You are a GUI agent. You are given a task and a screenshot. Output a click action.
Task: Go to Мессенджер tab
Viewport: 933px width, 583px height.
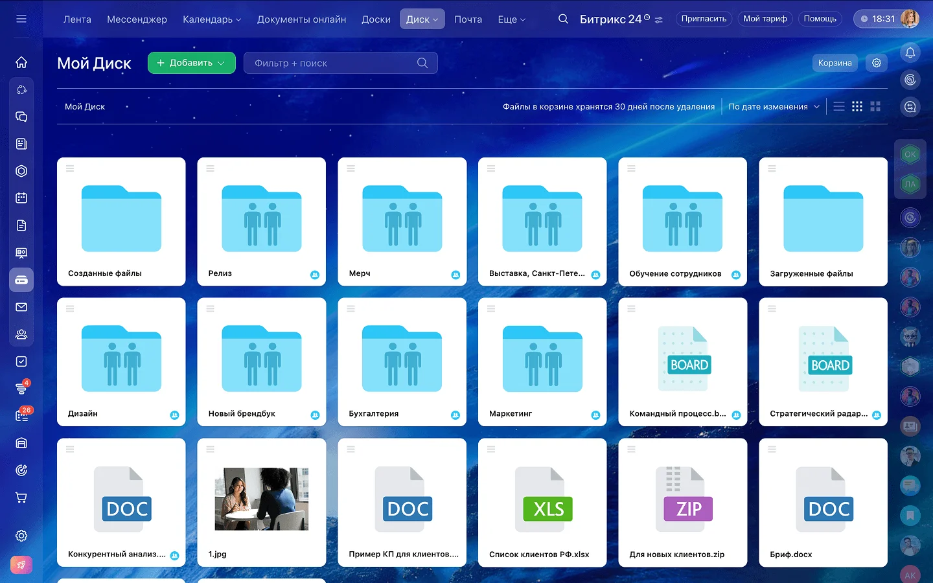pos(137,19)
